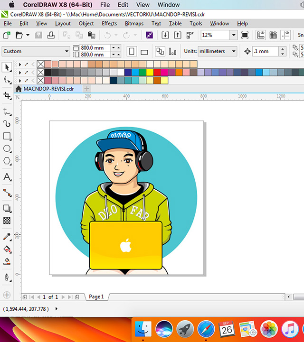304x342 pixels.
Task: Select the Artistic Media tool
Action: (x=7, y=124)
